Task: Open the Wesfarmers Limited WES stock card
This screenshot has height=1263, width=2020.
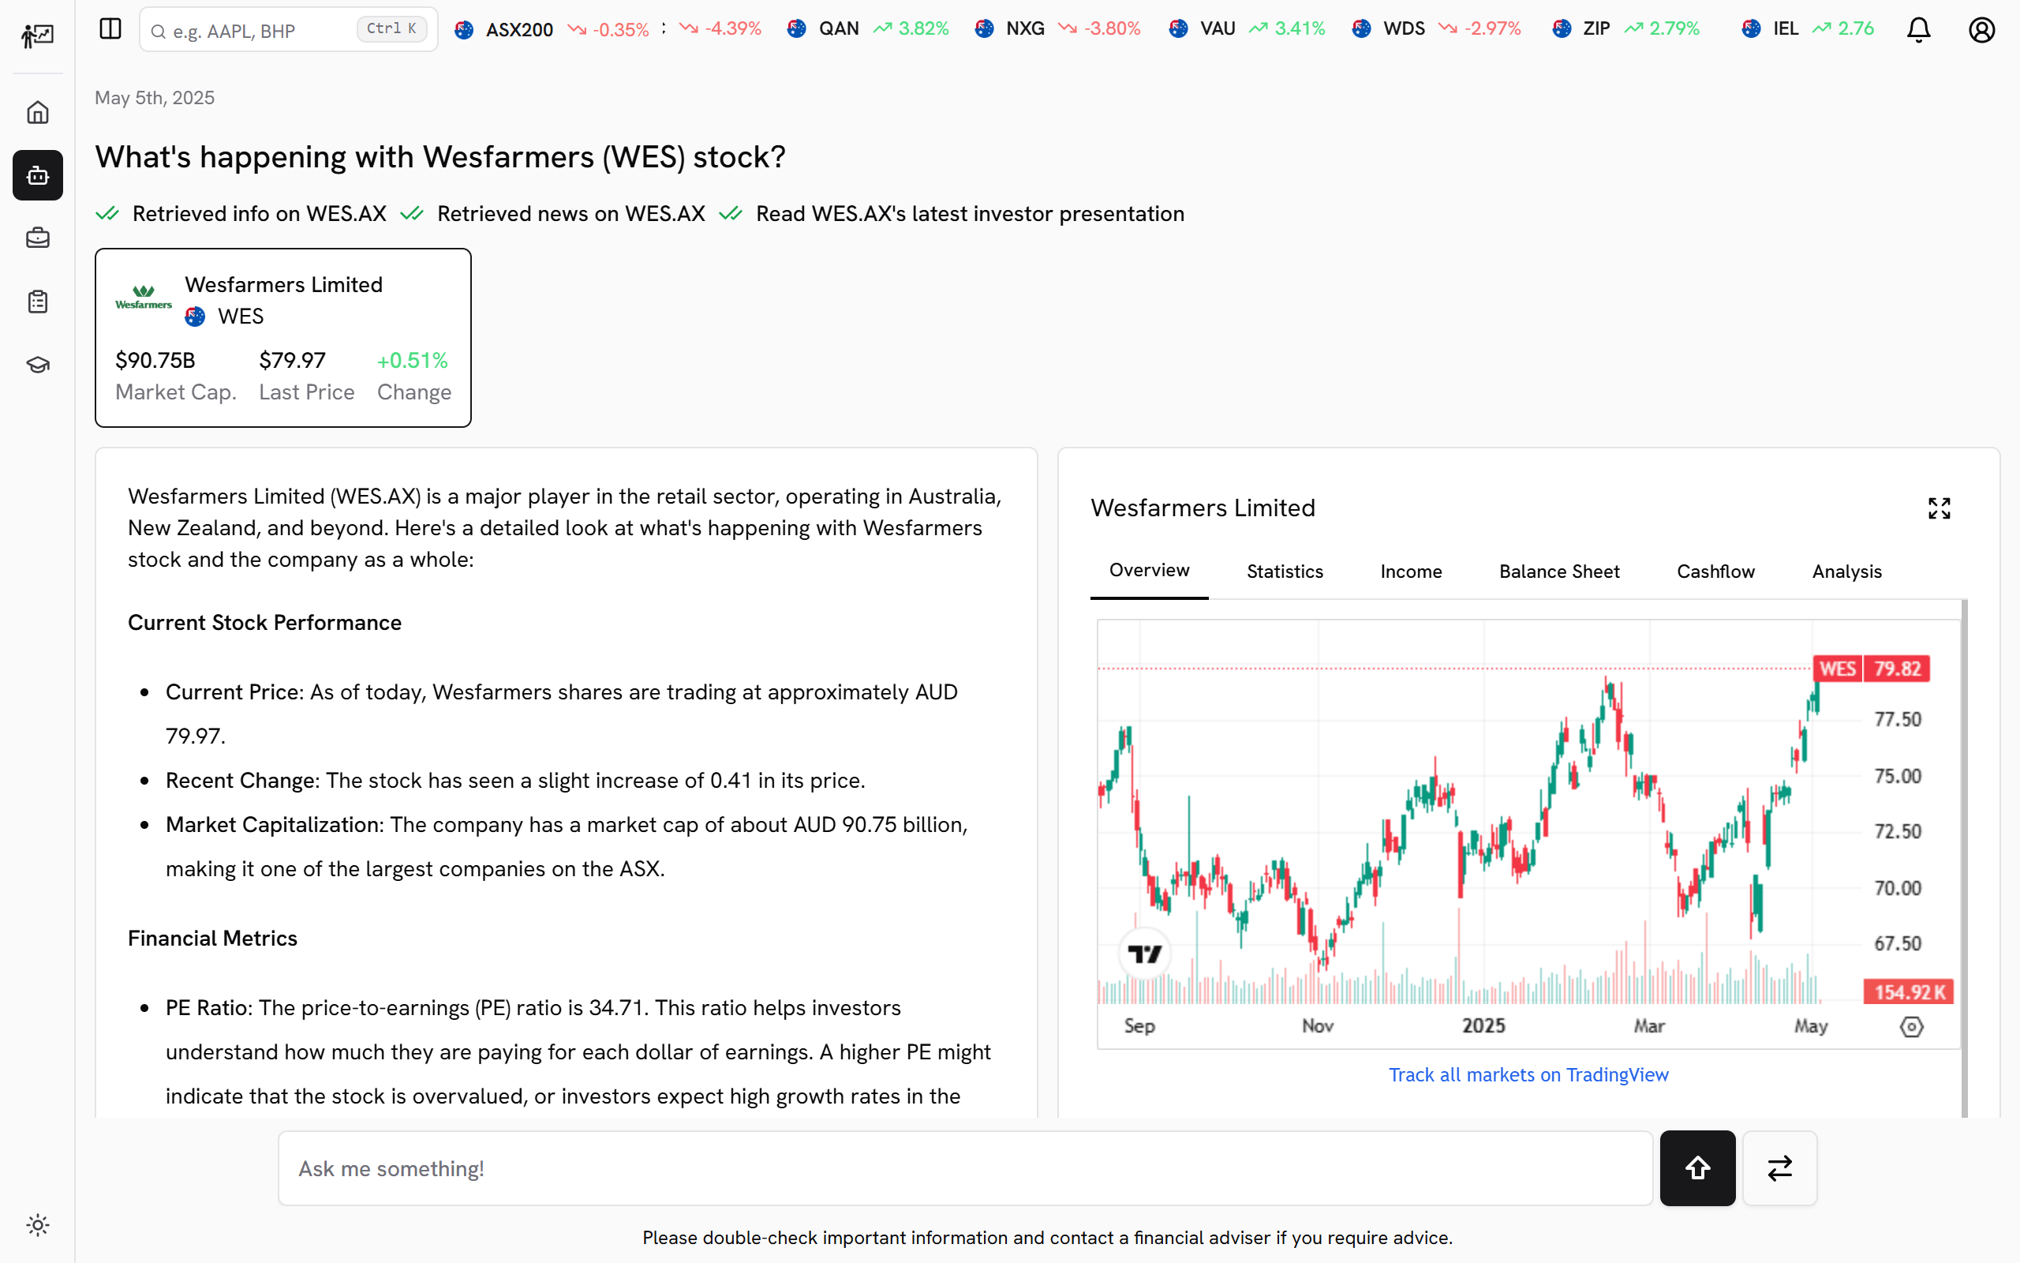Action: (283, 338)
